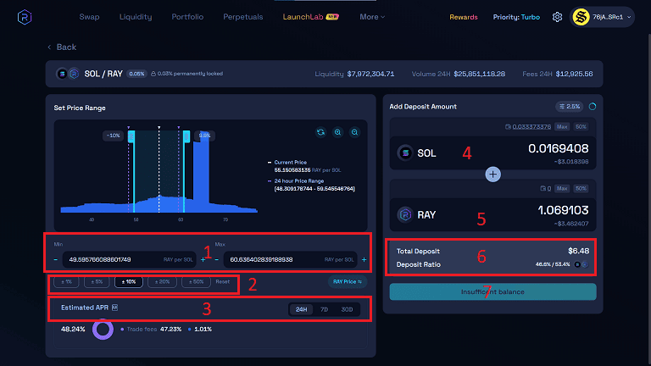The height and width of the screenshot is (366, 651).
Task: Click the SOL token icon in deposit
Action: (x=405, y=152)
